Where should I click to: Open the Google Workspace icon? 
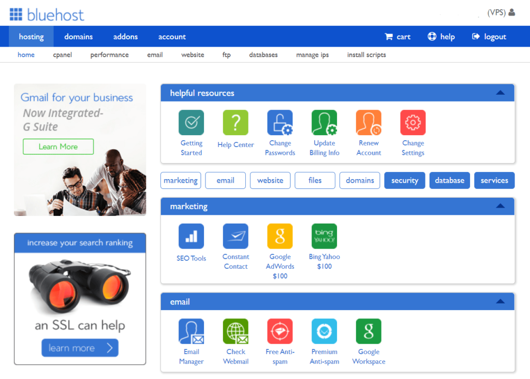pyautogui.click(x=369, y=331)
